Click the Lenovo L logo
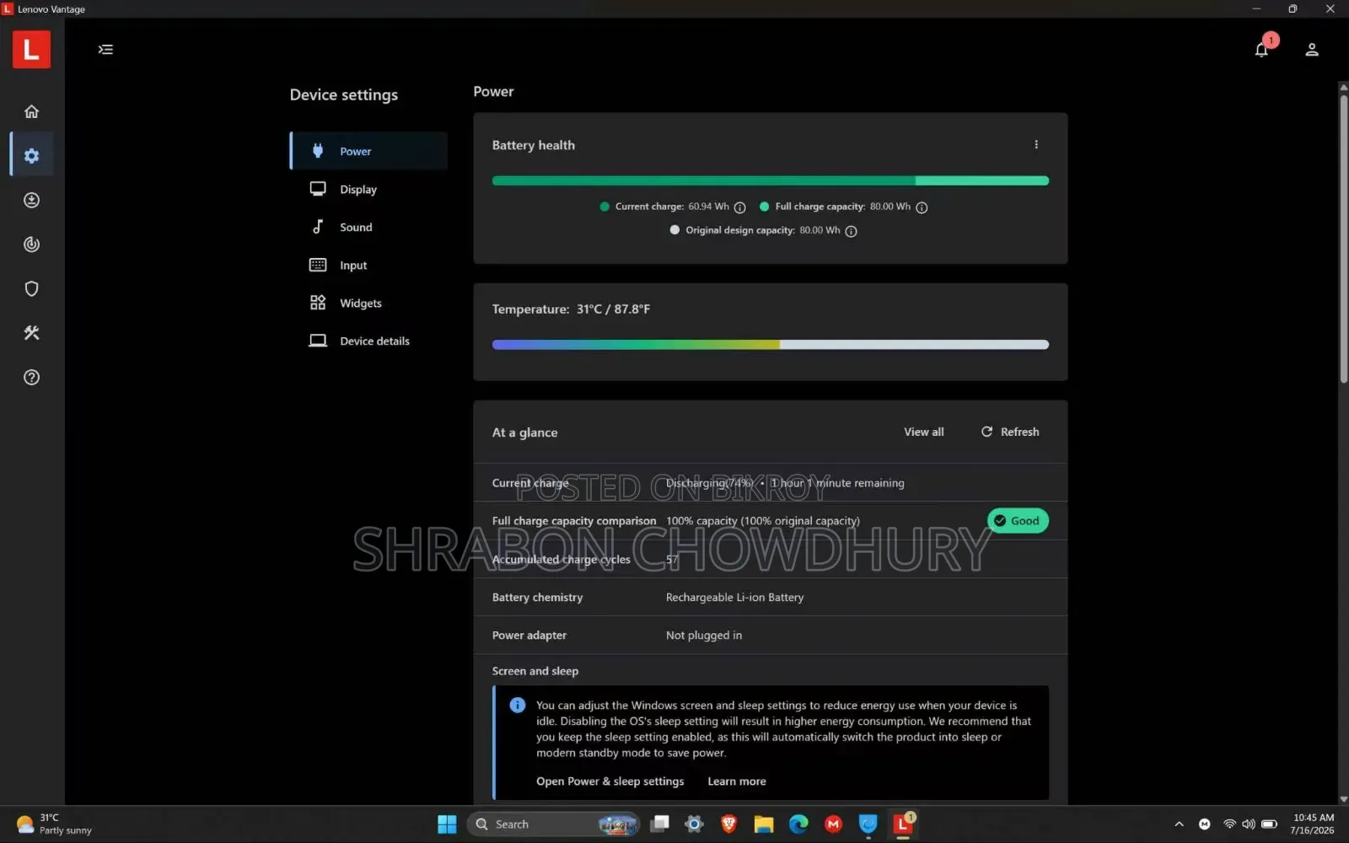 (x=31, y=49)
